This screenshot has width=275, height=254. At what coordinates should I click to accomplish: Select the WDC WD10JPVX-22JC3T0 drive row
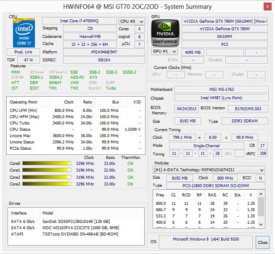click(76, 228)
